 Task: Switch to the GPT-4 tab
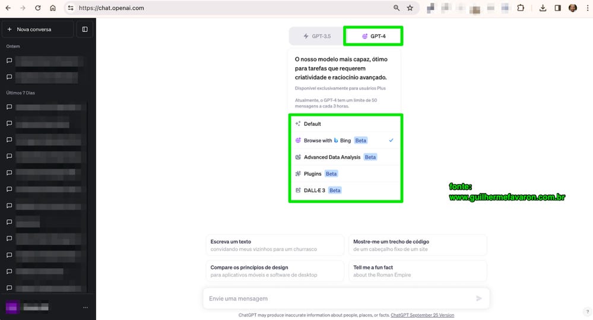(373, 36)
